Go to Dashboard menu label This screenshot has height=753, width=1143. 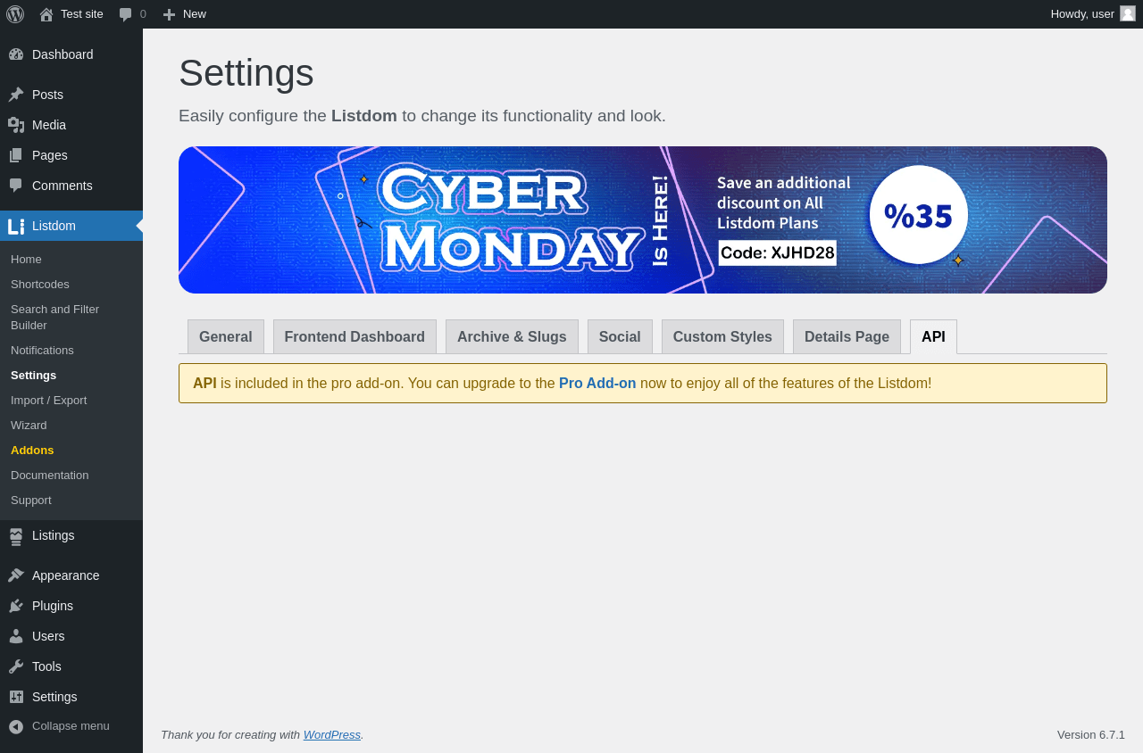point(63,54)
